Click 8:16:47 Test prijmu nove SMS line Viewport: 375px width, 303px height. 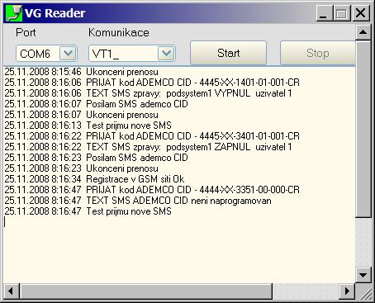tap(88, 211)
